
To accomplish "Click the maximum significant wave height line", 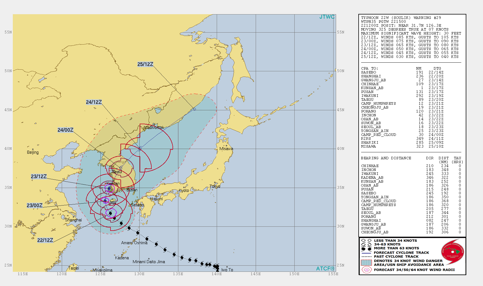I will [411, 33].
